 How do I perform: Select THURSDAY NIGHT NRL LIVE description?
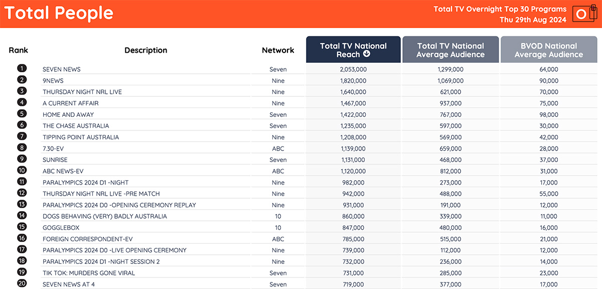pyautogui.click(x=82, y=92)
